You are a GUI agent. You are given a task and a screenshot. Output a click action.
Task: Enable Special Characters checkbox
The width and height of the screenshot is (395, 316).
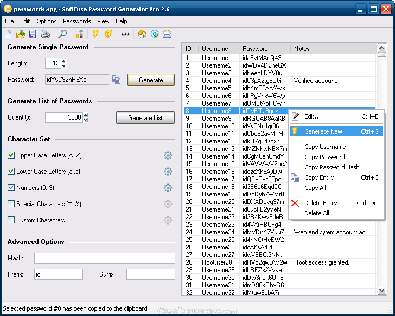(11, 203)
